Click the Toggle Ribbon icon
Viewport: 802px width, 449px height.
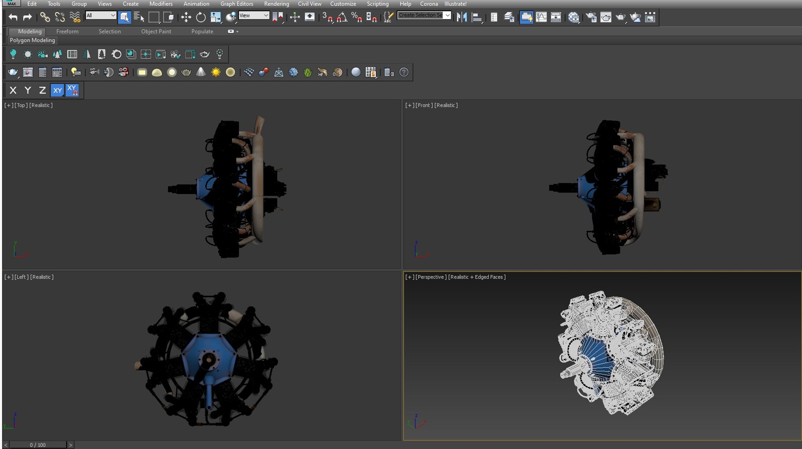click(526, 17)
